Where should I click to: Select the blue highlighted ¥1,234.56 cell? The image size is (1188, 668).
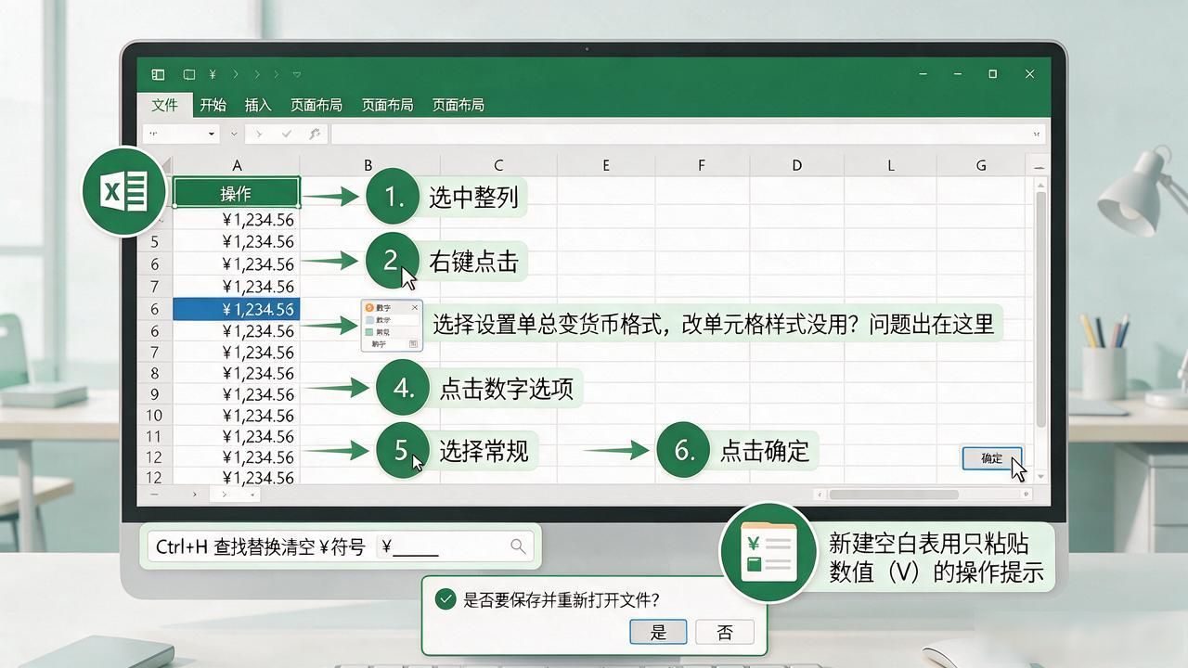coord(237,309)
